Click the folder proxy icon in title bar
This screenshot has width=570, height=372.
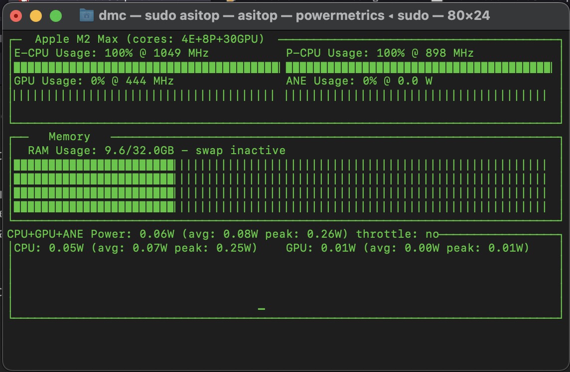coord(87,15)
